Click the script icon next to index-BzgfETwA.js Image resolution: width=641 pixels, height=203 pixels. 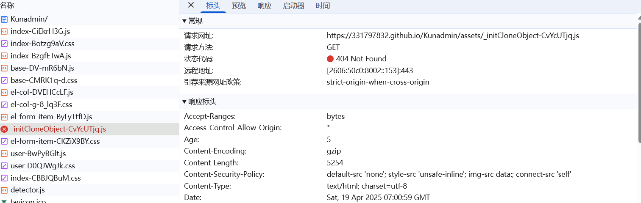tap(4, 56)
